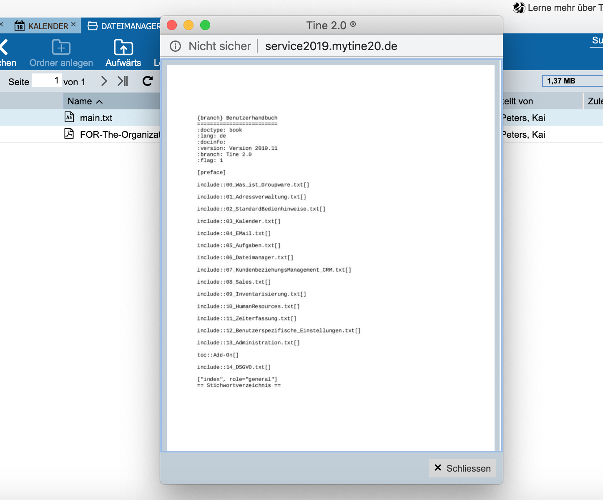The image size is (603, 500).
Task: Jump to the last page icon
Action: coord(123,81)
